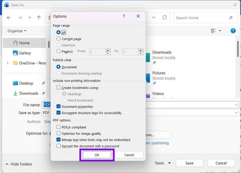Open the Organize menu
The width and height of the screenshot is (241, 173).
[x=17, y=31]
